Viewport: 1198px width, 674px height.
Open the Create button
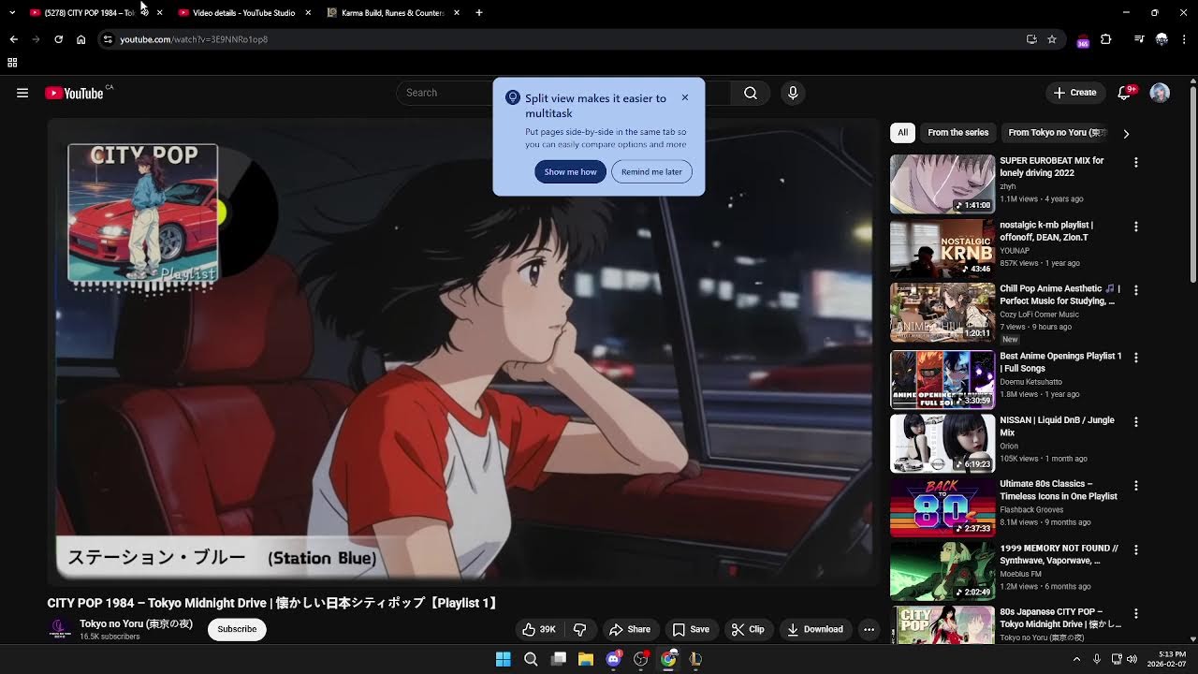[x=1074, y=93]
